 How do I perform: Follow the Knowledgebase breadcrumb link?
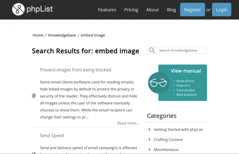point(61,35)
